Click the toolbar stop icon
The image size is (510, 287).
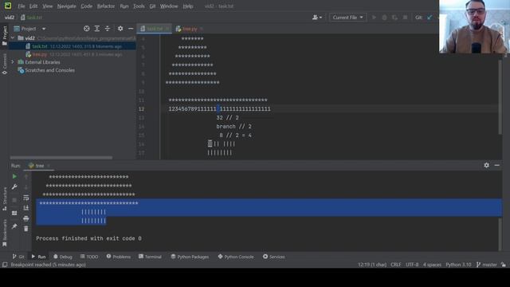pos(405,18)
